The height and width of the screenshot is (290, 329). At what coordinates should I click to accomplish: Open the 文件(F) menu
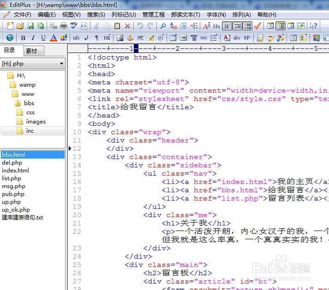pyautogui.click(x=23, y=15)
